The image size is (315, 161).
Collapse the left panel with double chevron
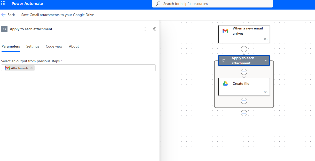(154, 29)
